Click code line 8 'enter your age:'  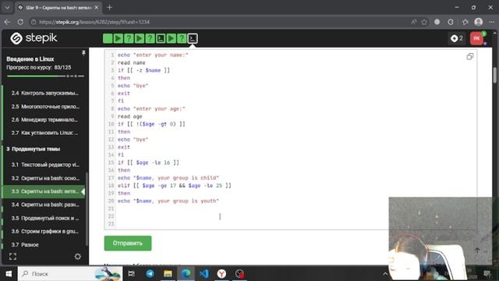[x=151, y=108]
